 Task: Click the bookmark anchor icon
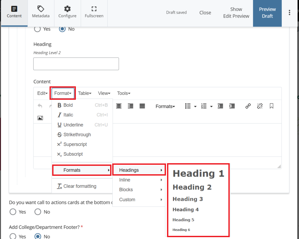(272, 106)
